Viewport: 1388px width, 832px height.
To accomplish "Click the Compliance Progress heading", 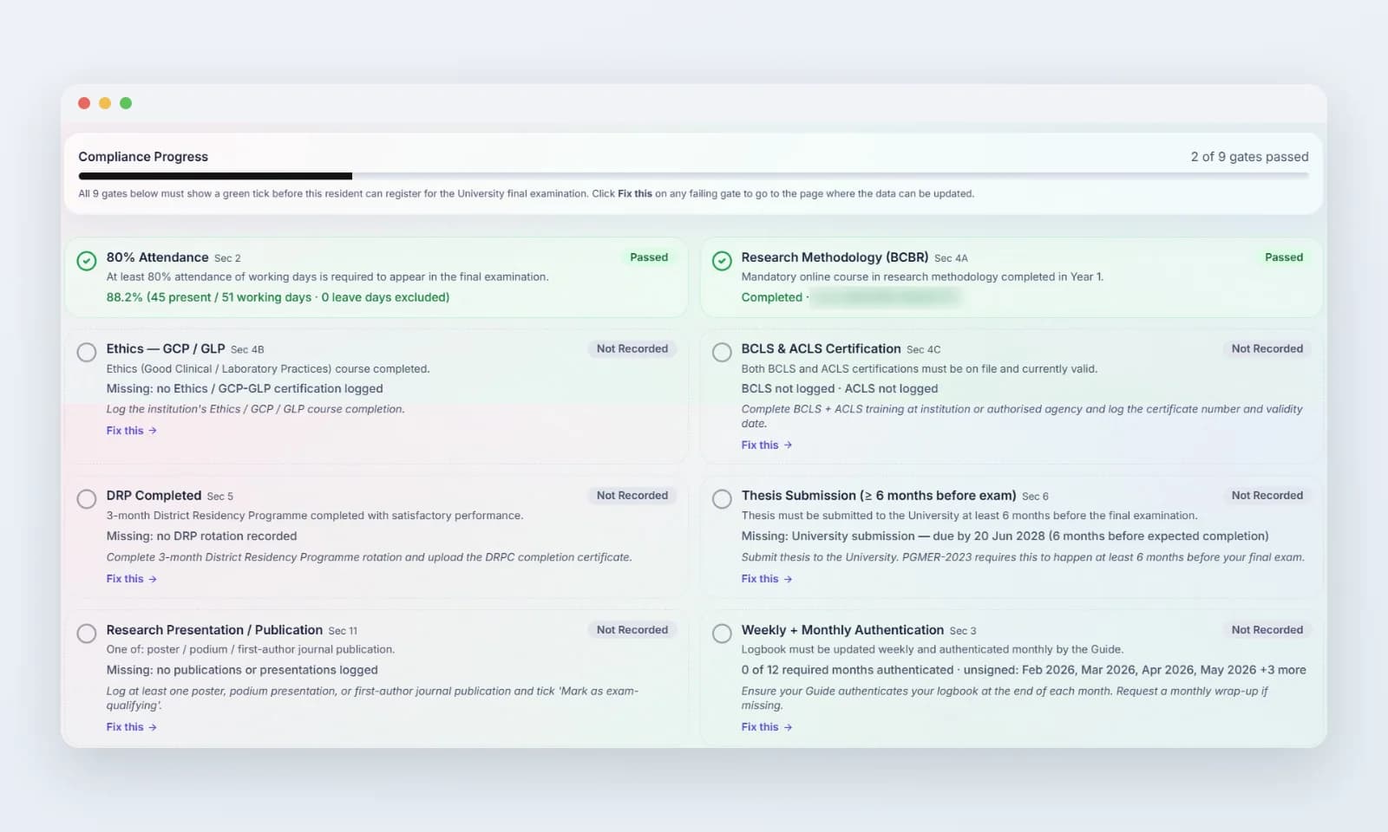I will click(143, 157).
